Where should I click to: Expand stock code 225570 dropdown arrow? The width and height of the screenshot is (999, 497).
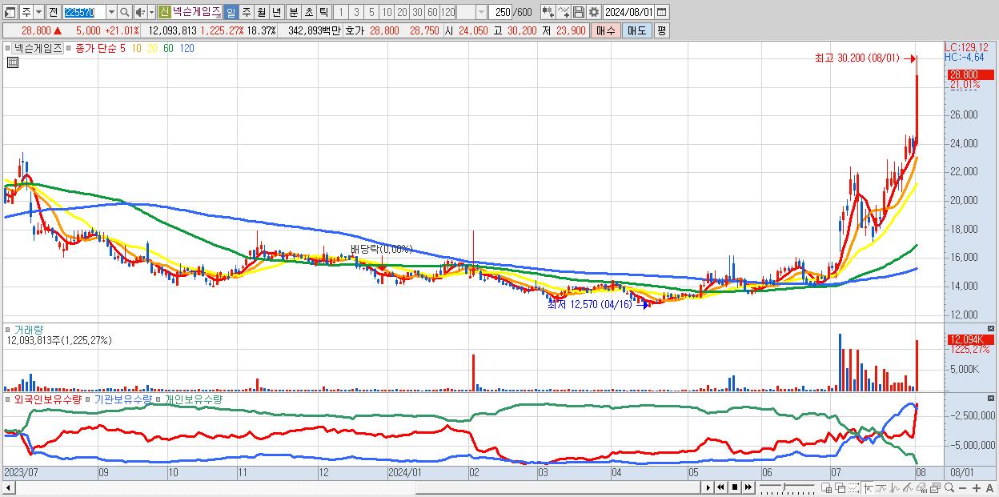pos(112,12)
